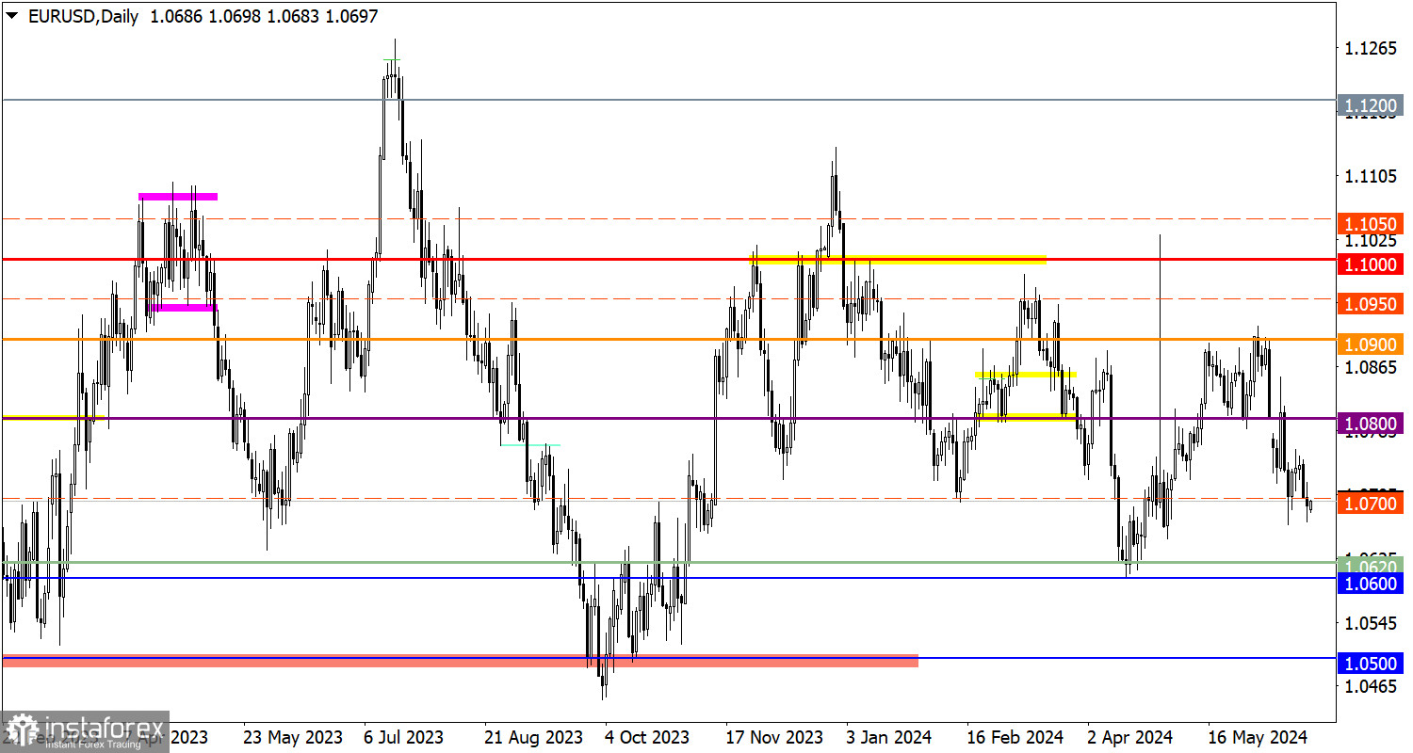This screenshot has width=1413, height=753.
Task: Click the 23 May 2023 date label
Action: click(x=292, y=736)
